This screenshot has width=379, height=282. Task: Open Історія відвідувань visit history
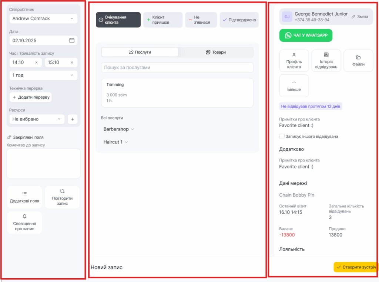(326, 61)
